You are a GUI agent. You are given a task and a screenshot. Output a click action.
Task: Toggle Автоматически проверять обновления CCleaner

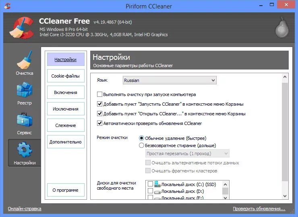pyautogui.click(x=99, y=123)
